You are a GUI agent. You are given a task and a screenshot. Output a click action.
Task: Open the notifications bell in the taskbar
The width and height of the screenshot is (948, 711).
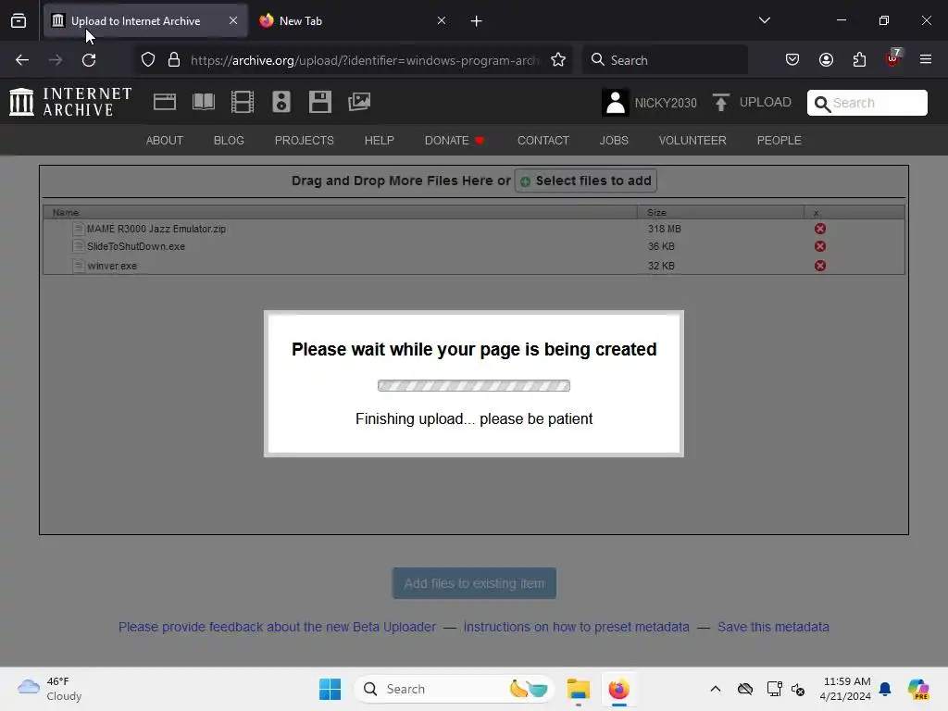(885, 689)
